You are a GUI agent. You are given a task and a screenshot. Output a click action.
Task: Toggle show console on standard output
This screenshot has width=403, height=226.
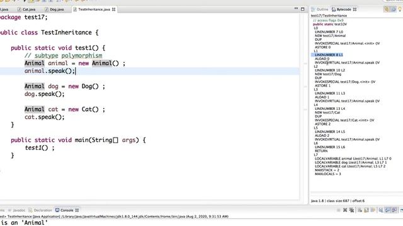(x=388, y=210)
